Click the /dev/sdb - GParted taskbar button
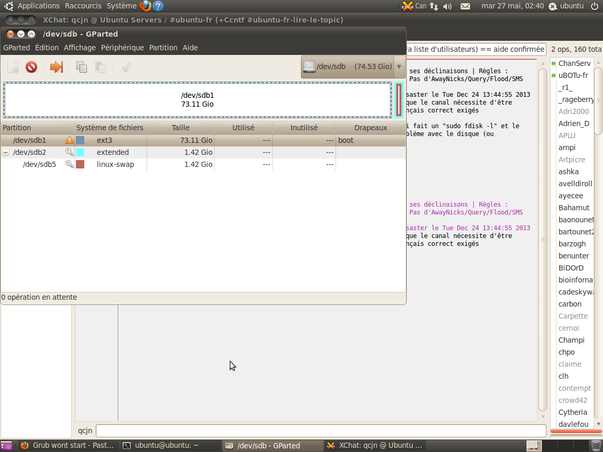The image size is (603, 452). (x=272, y=446)
